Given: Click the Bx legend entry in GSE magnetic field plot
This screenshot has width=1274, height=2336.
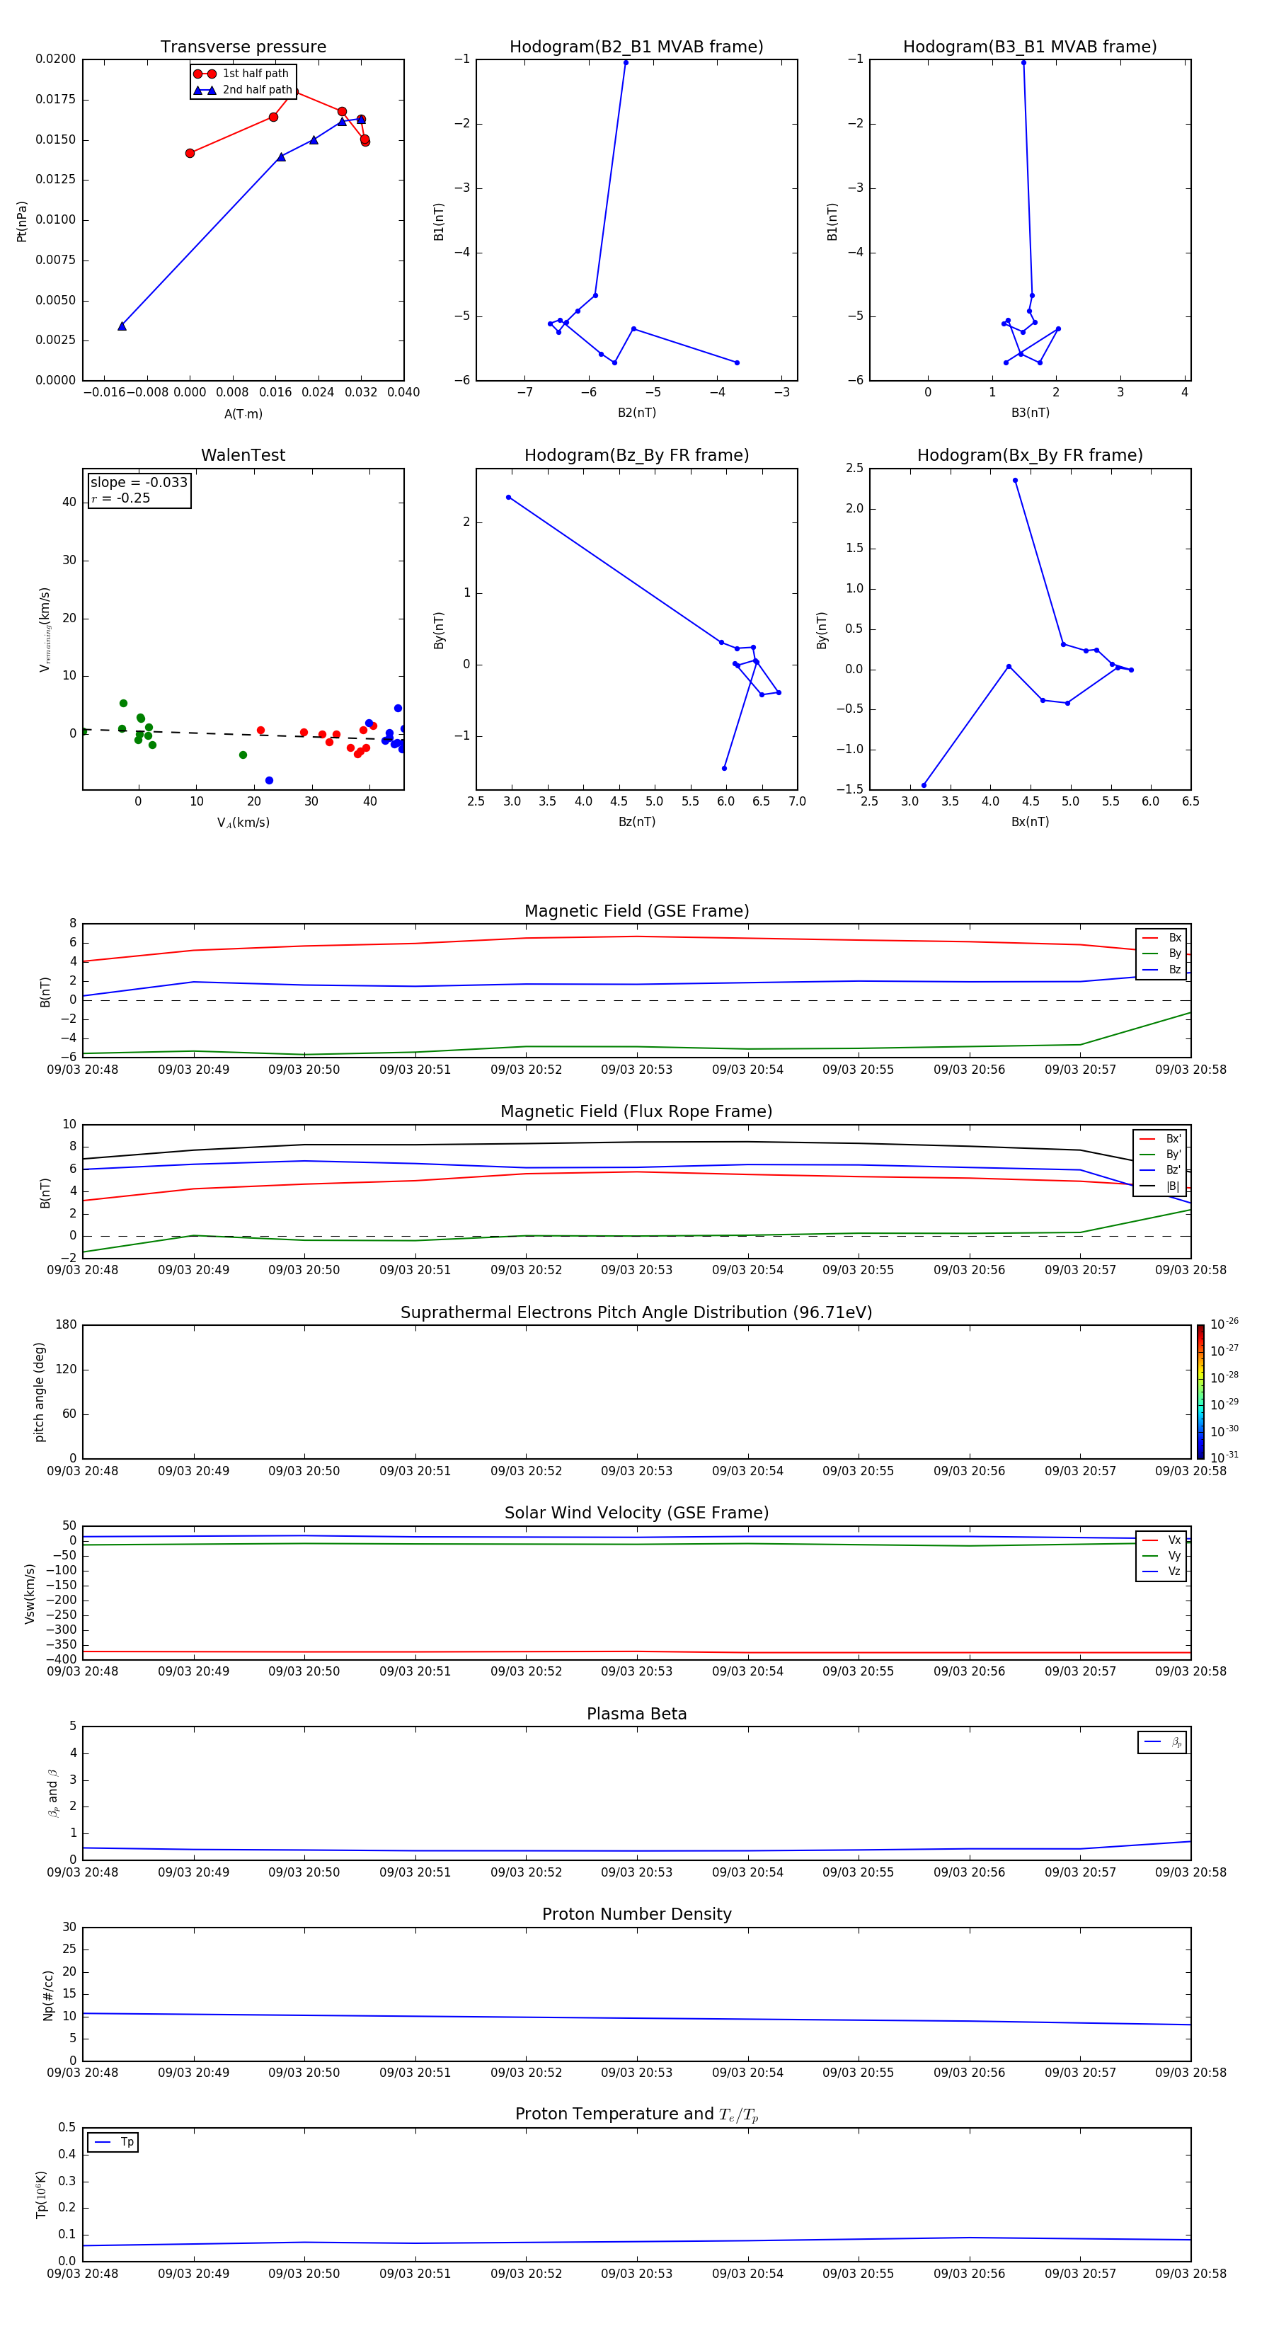Looking at the screenshot, I should point(1161,939).
